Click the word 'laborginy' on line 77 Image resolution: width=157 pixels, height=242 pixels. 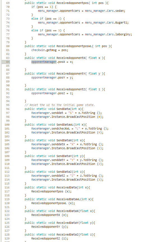click(123, 34)
